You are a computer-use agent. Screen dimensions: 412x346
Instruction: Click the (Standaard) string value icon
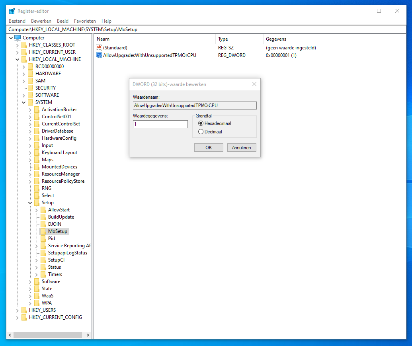pyautogui.click(x=99, y=48)
